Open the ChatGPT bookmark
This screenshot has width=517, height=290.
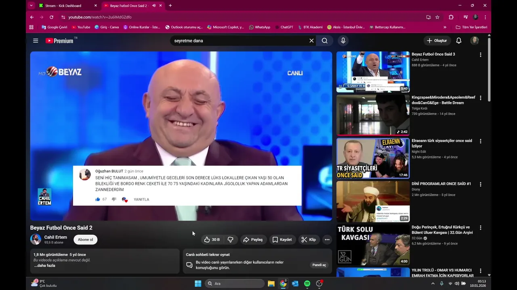pyautogui.click(x=284, y=27)
